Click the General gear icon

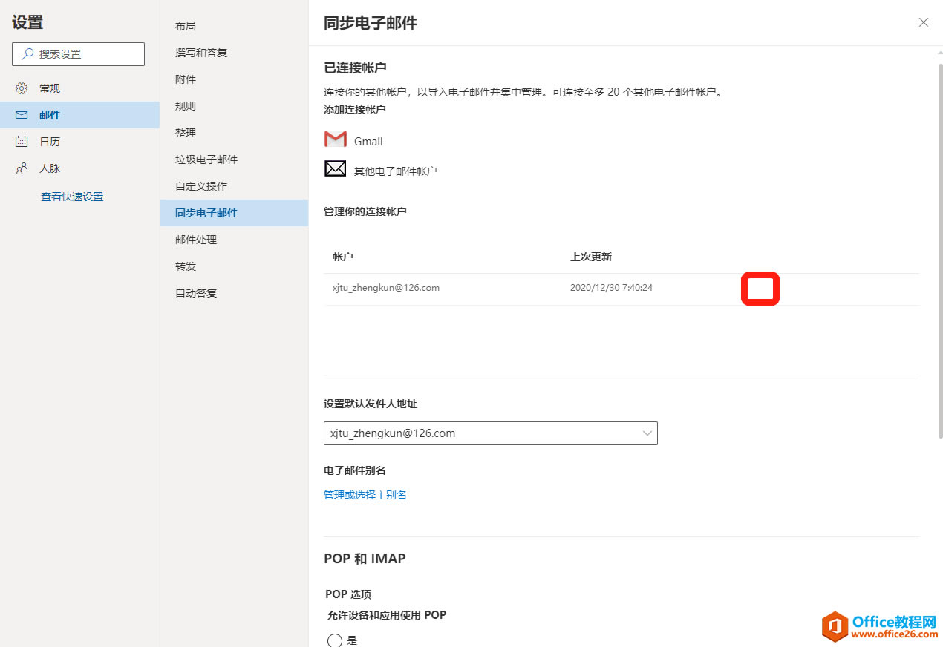pyautogui.click(x=22, y=88)
